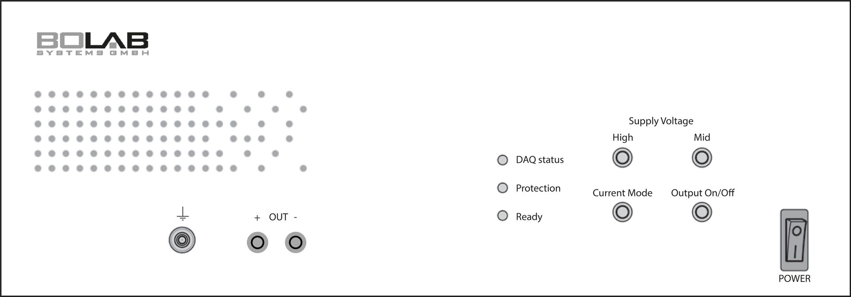Click the DAQ status indicator LED
The width and height of the screenshot is (851, 297).
click(503, 160)
